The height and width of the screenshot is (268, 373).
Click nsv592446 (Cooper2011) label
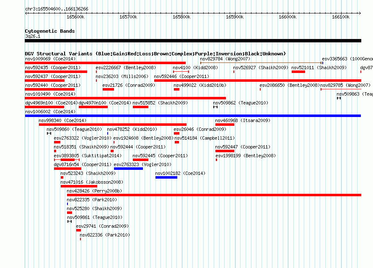(181, 76)
